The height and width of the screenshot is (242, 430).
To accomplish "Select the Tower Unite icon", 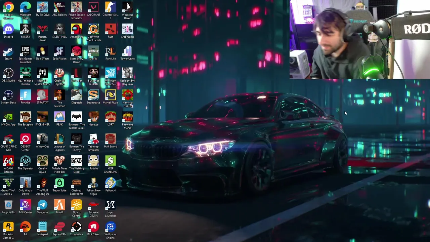I will point(128,51).
